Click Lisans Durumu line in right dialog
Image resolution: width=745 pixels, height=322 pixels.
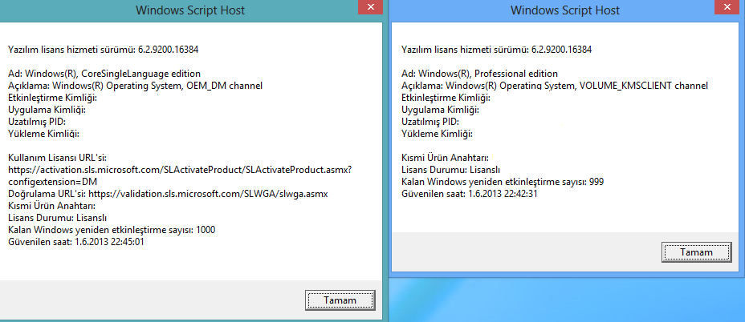450,170
